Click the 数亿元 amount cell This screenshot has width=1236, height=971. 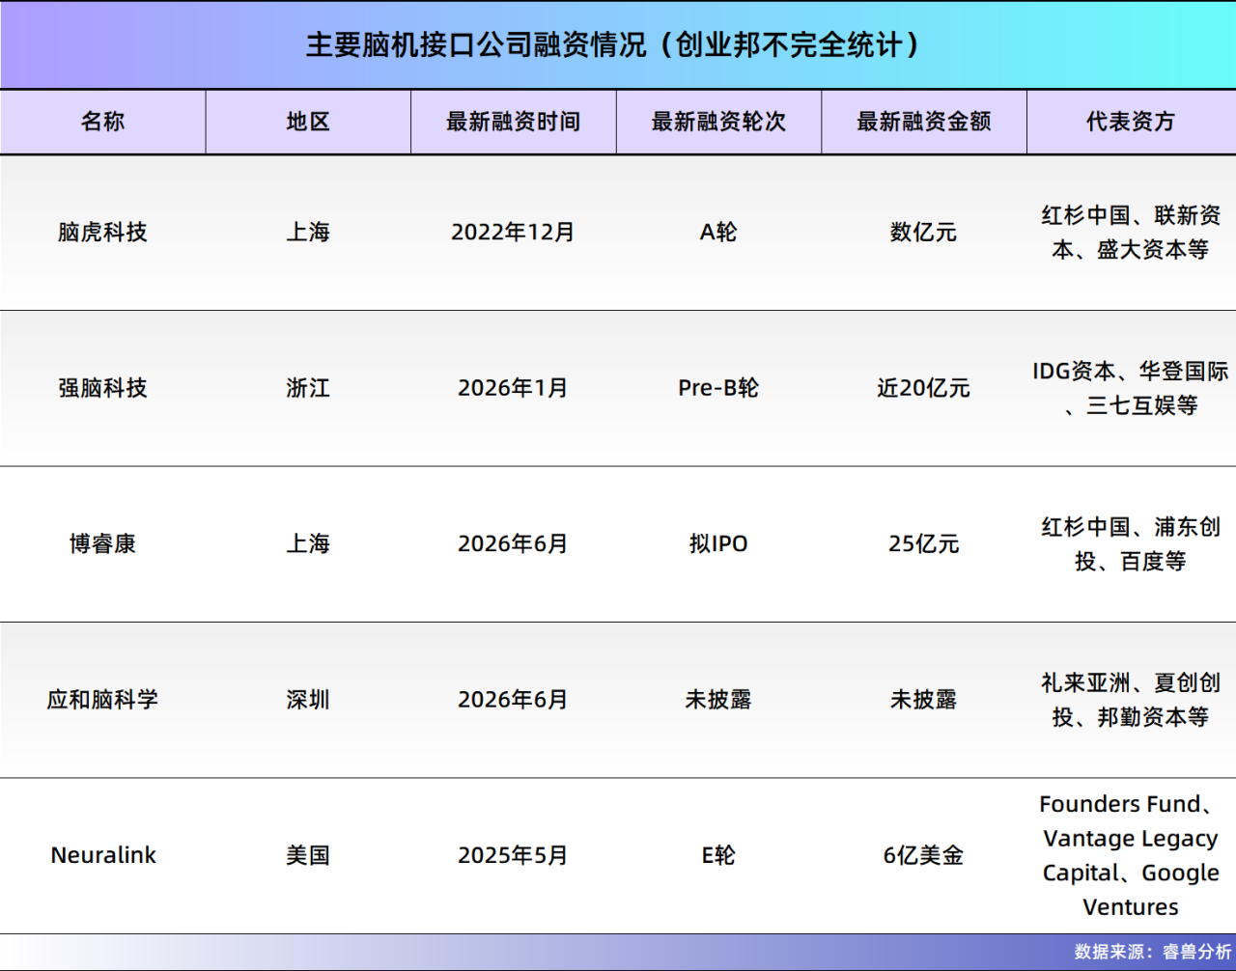tap(924, 233)
